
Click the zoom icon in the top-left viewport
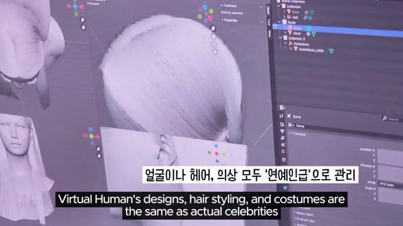pyautogui.click(x=82, y=19)
